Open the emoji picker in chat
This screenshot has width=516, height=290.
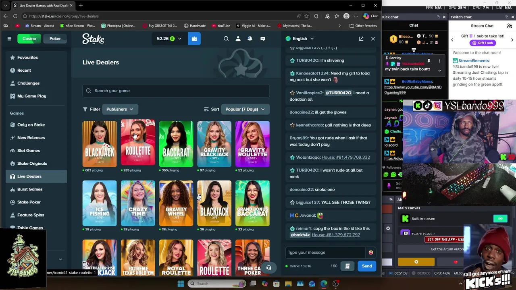370,253
